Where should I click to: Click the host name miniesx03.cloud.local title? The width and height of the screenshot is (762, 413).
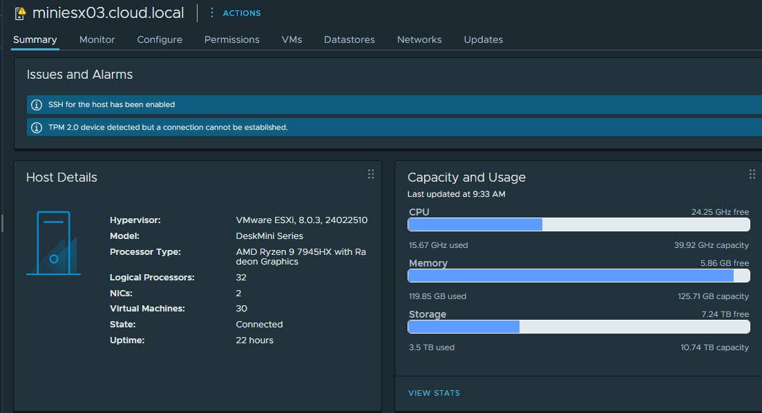(x=108, y=13)
